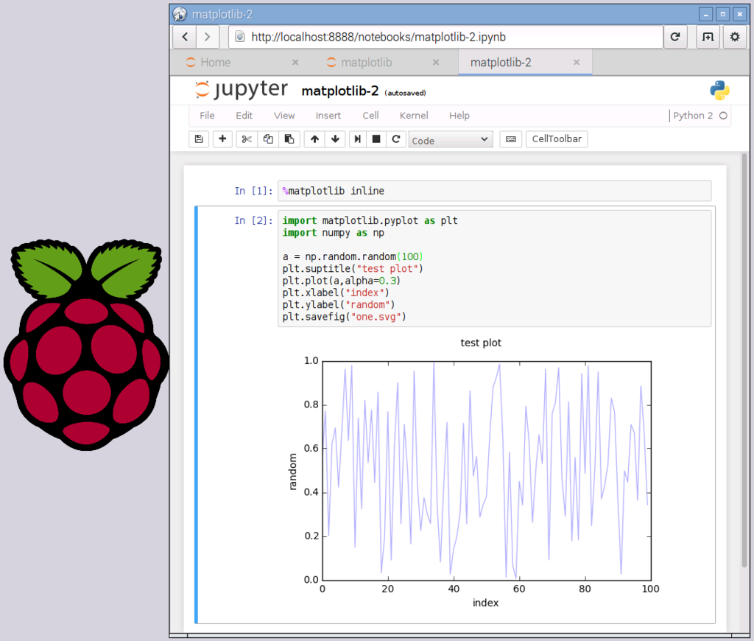Screen dimensions: 754x641
Task: Open the command palette keyboard icon
Action: (x=511, y=139)
